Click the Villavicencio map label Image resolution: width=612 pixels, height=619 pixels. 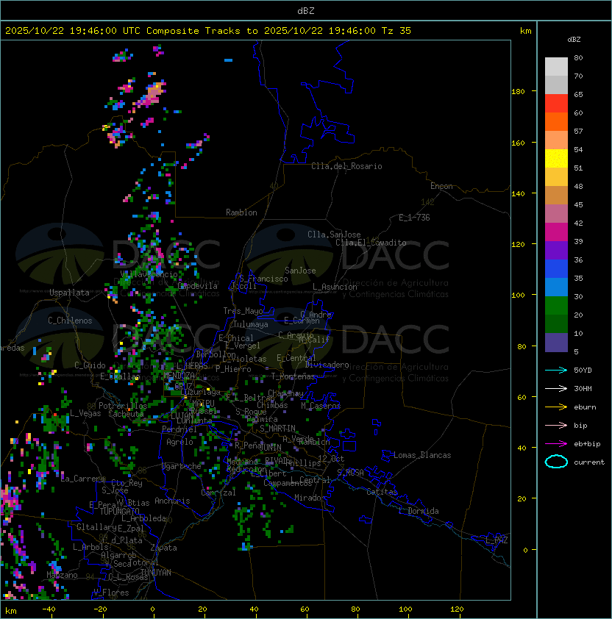tap(149, 274)
